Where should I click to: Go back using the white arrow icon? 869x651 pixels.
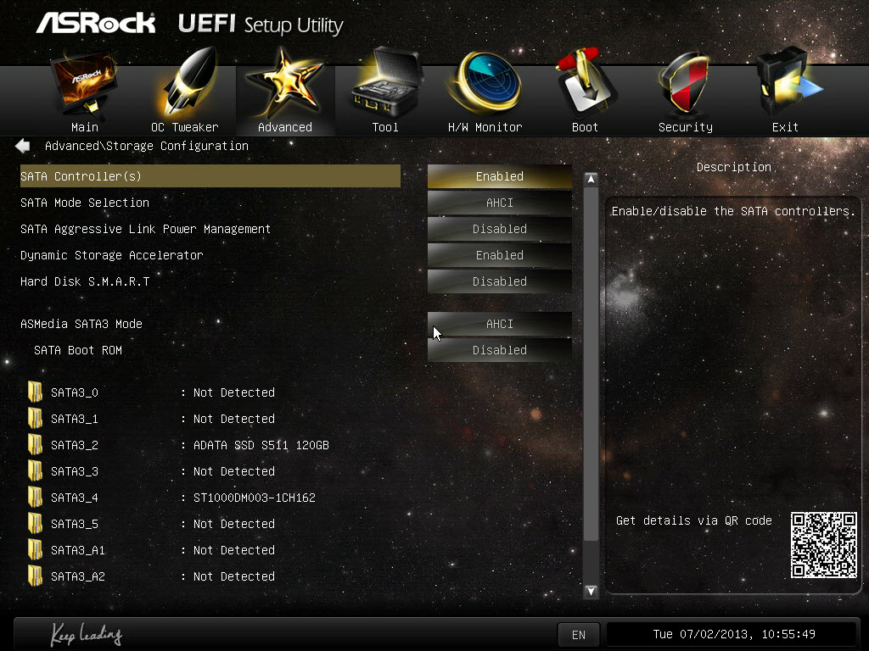23,146
